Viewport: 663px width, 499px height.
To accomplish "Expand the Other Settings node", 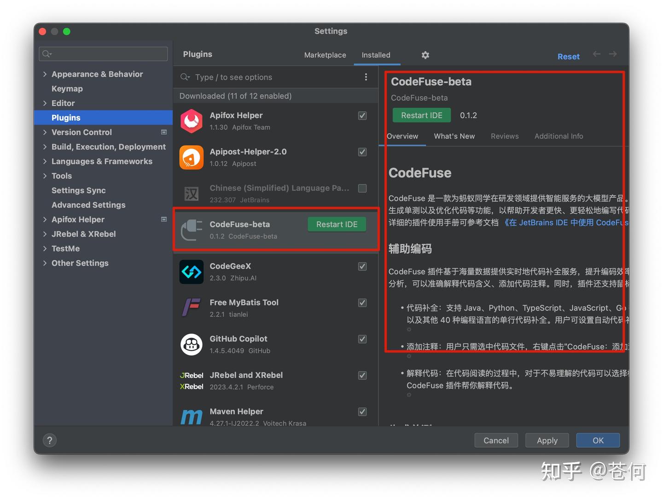I will pyautogui.click(x=45, y=264).
